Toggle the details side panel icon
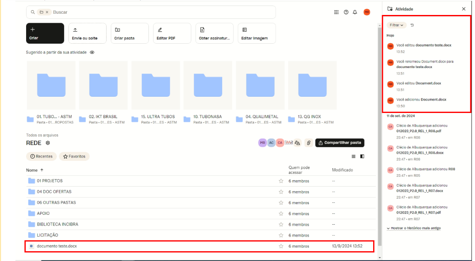Image resolution: width=475 pixels, height=261 pixels. pyautogui.click(x=362, y=157)
